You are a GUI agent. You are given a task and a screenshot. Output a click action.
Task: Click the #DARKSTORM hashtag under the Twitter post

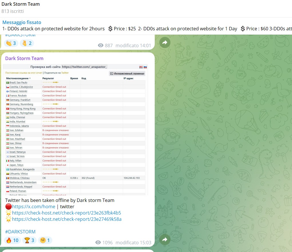pos(20,232)
